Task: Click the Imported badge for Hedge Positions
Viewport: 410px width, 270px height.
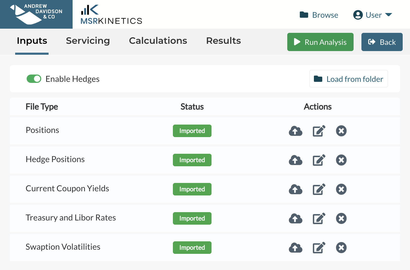Action: click(x=192, y=160)
